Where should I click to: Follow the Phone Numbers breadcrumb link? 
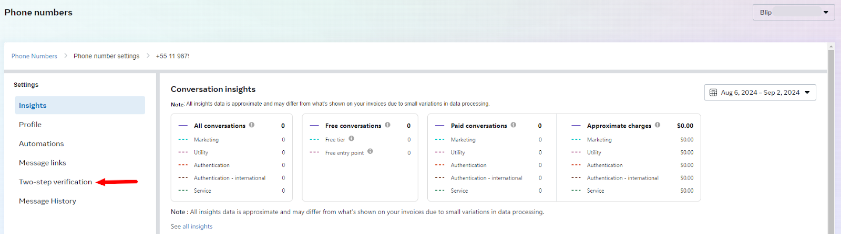pos(34,56)
